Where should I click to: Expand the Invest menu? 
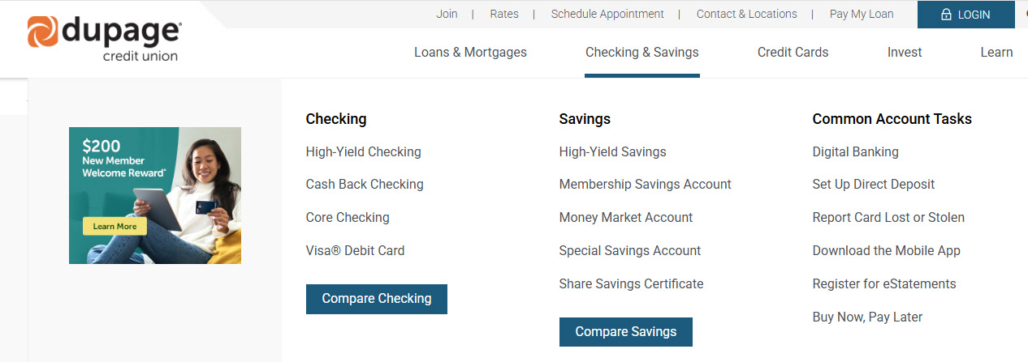(904, 53)
